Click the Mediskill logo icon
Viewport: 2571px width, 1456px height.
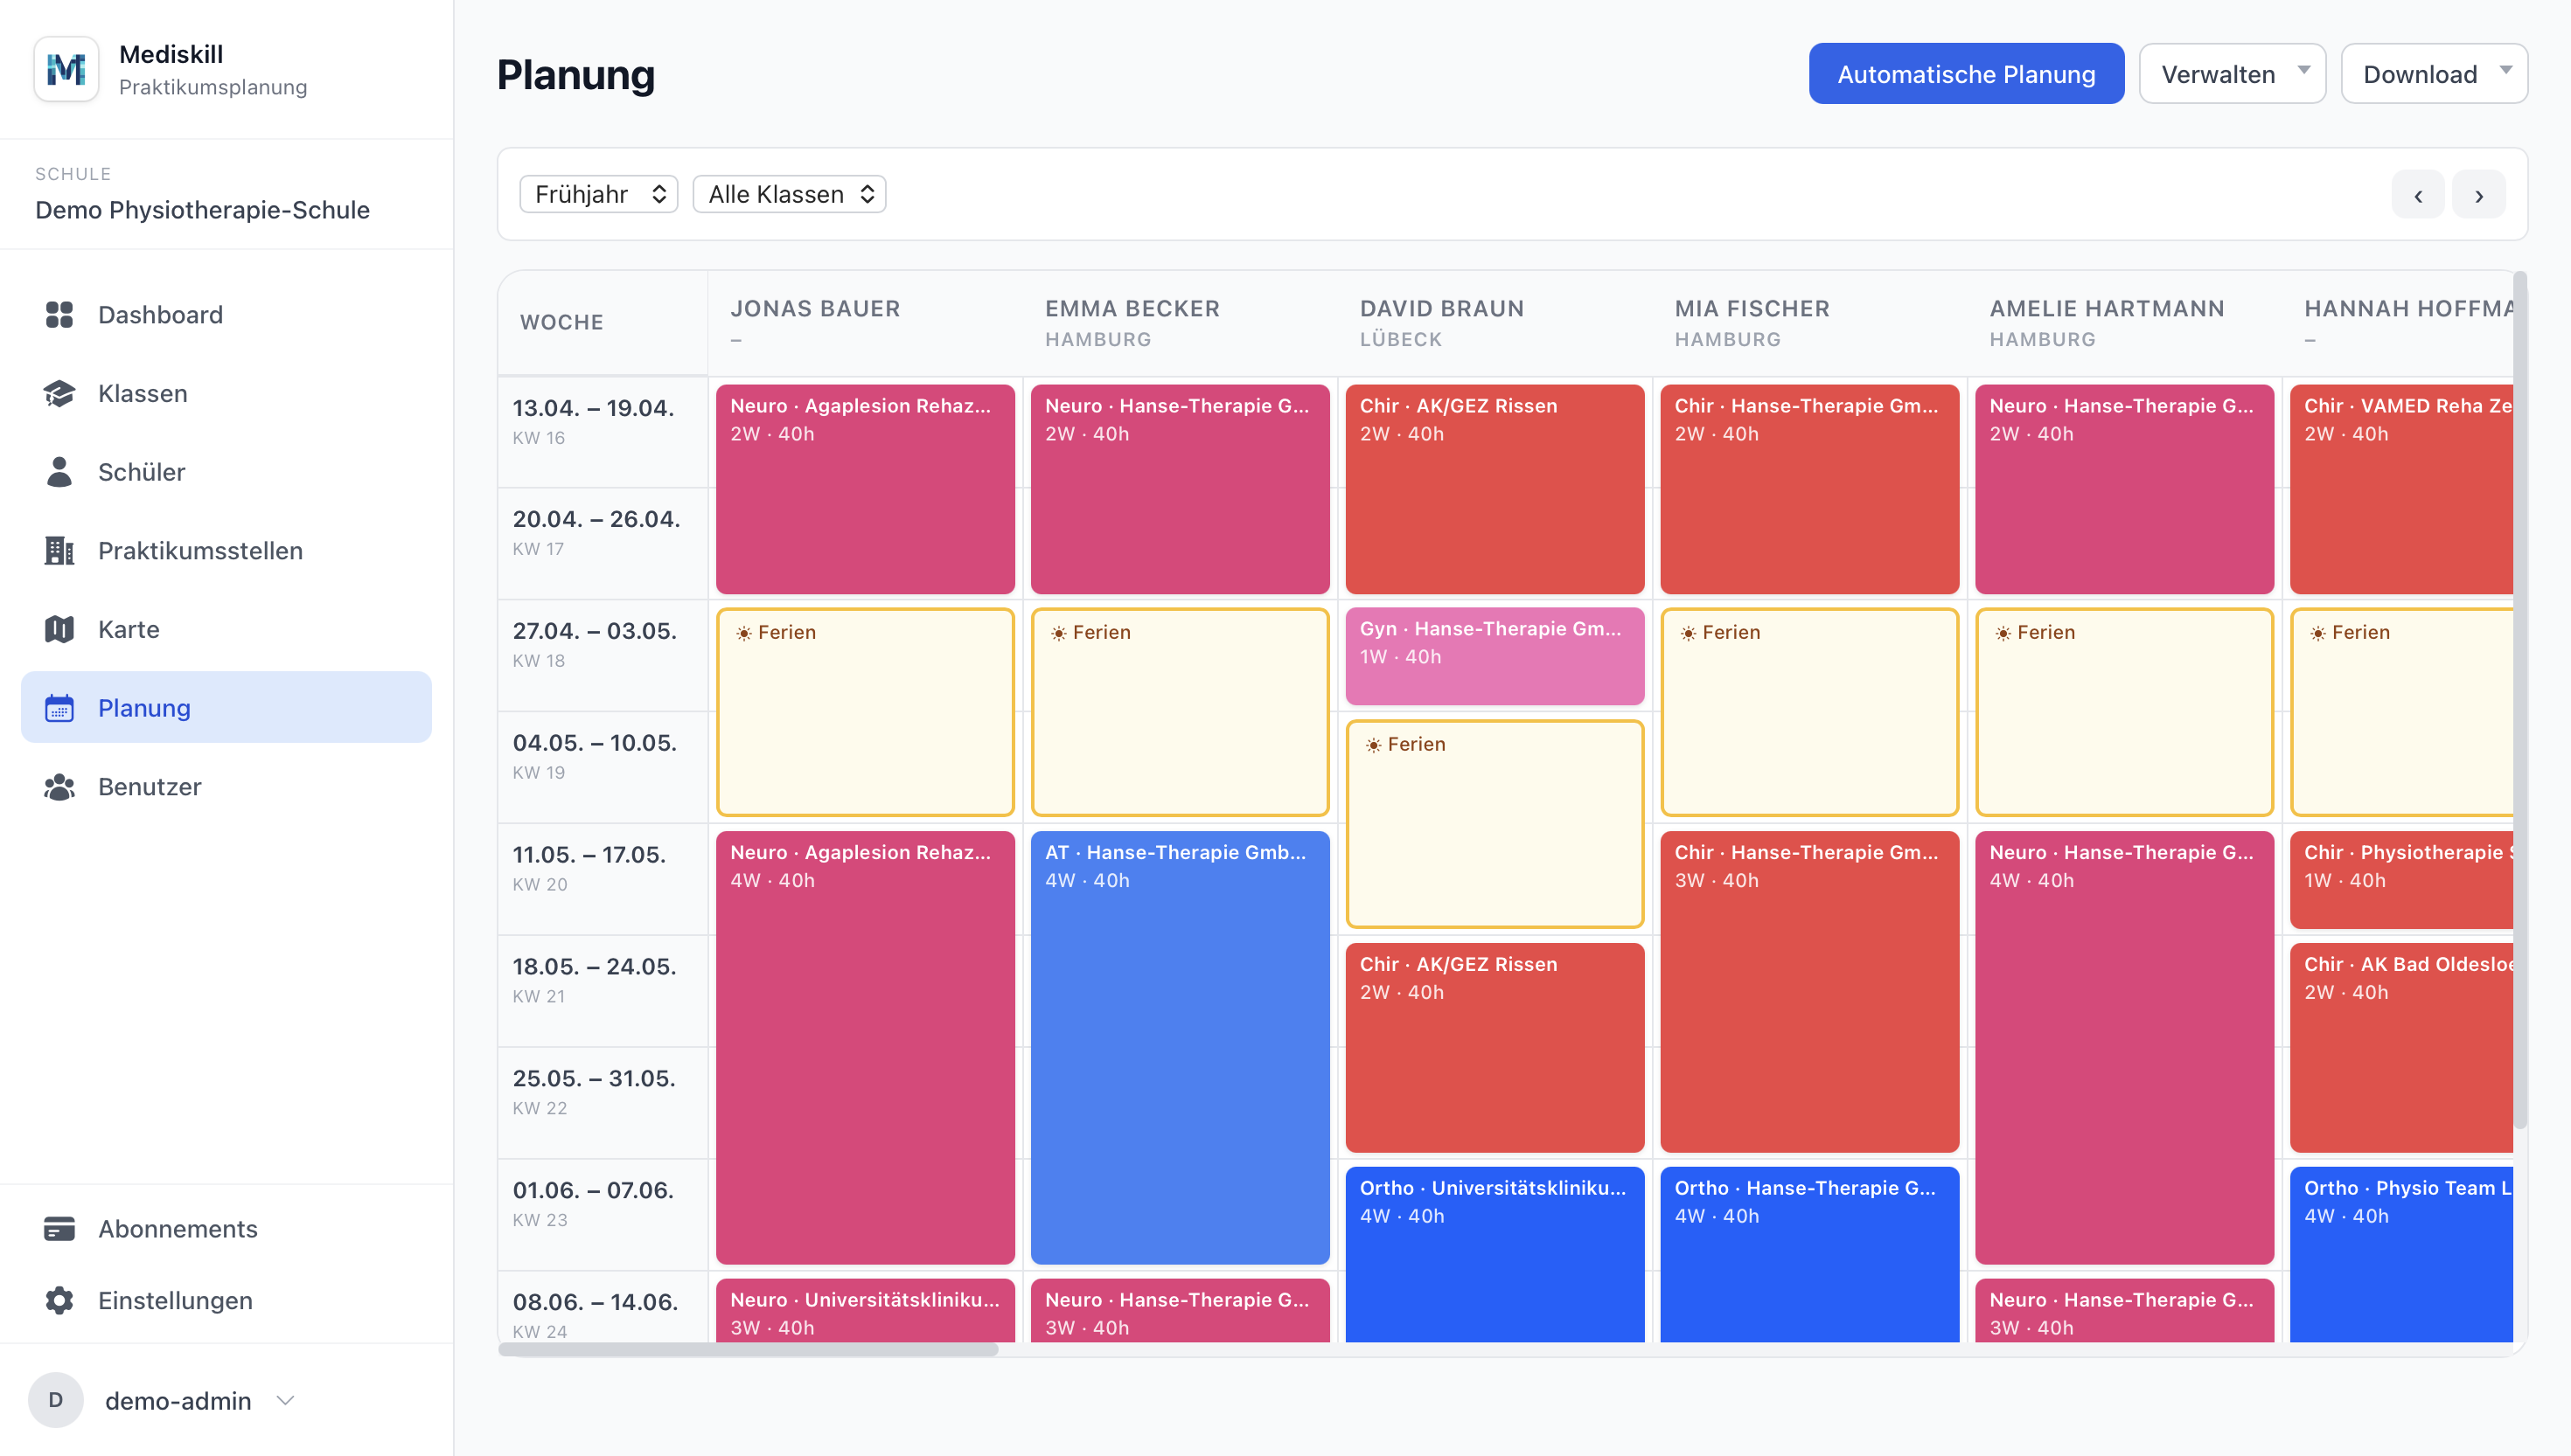66,69
